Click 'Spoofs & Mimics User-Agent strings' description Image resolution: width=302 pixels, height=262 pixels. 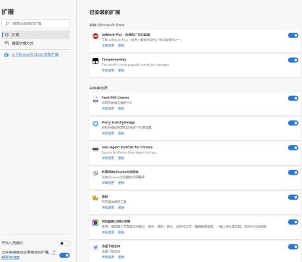(x=129, y=152)
